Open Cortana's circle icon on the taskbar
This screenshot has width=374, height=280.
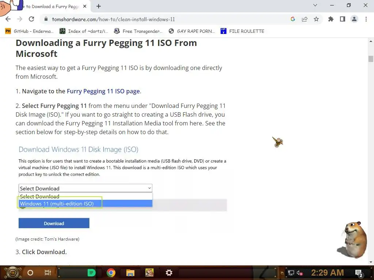tap(30, 273)
